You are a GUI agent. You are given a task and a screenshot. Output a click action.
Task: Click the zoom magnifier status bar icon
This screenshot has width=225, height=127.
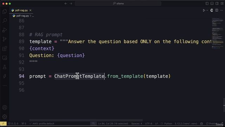pyautogui.click(x=94, y=123)
